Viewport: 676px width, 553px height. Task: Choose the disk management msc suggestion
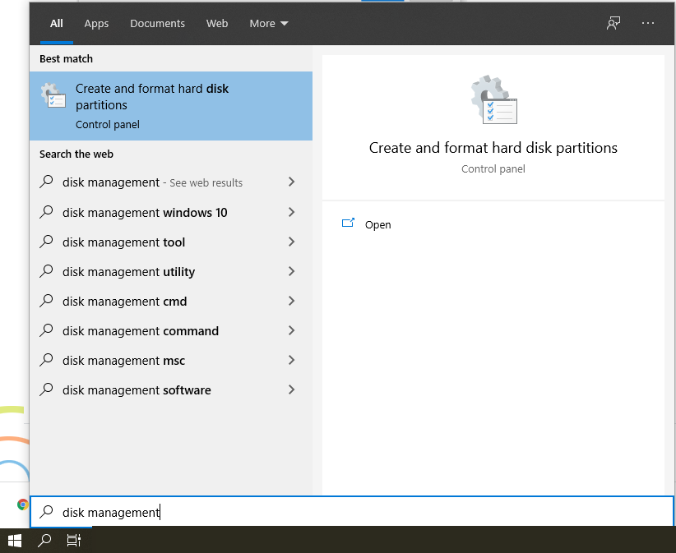(x=171, y=360)
